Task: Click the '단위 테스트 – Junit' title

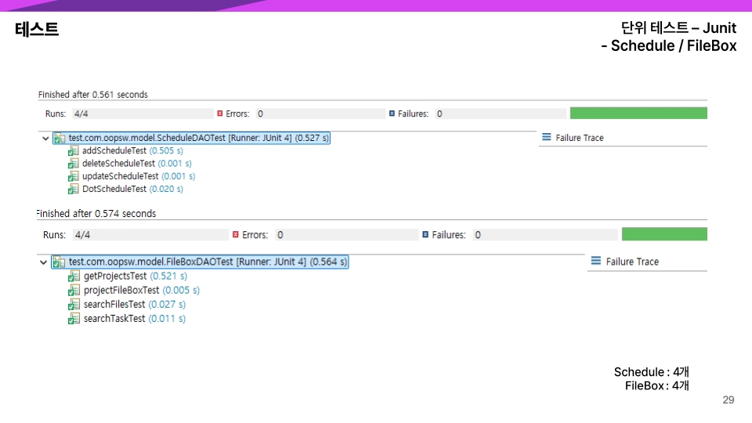Action: click(678, 27)
